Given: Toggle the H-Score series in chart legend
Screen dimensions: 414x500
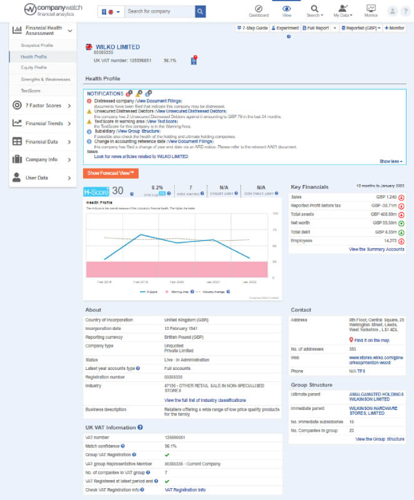Looking at the screenshot, I should point(149,292).
